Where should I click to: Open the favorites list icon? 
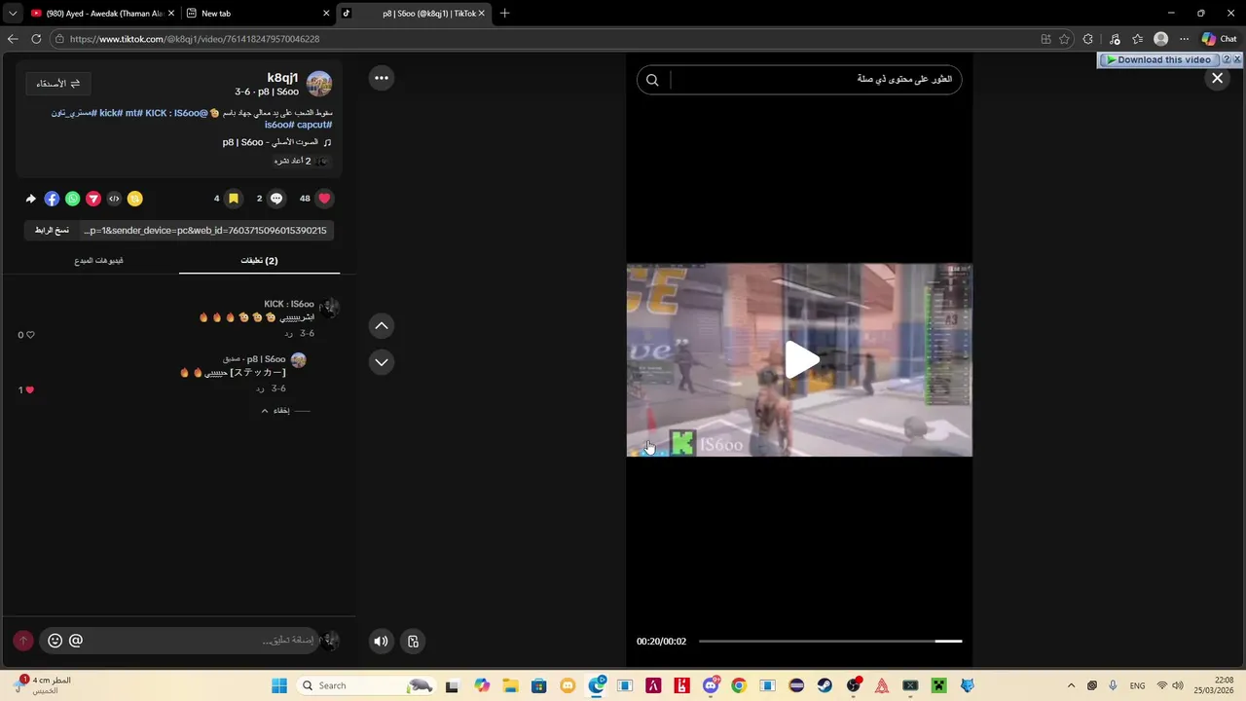(1137, 39)
